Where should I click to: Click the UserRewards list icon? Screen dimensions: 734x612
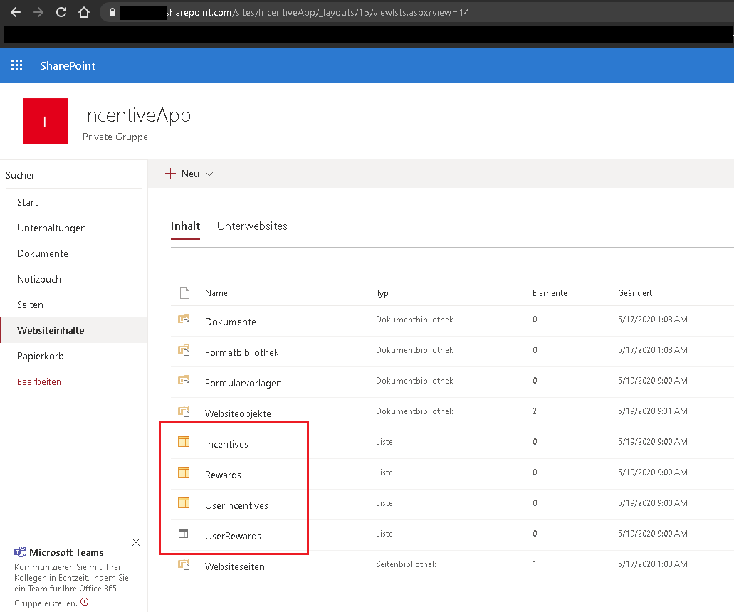[x=184, y=534]
